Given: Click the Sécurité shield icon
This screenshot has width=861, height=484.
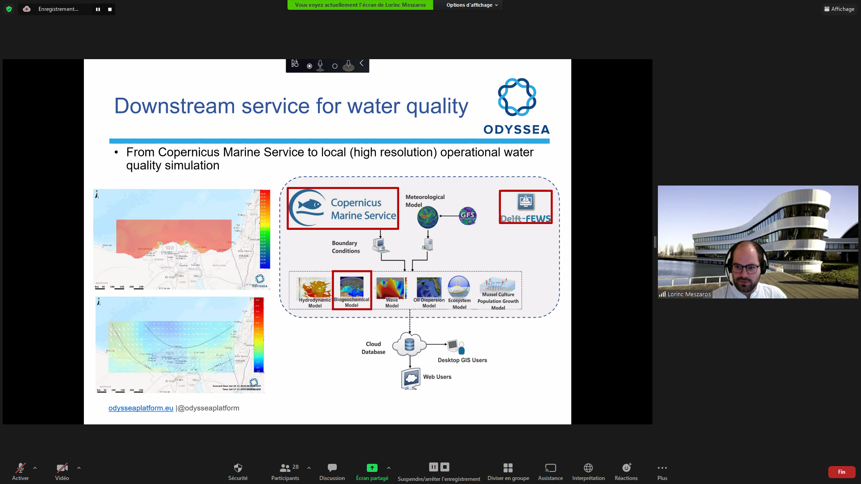Looking at the screenshot, I should [238, 468].
